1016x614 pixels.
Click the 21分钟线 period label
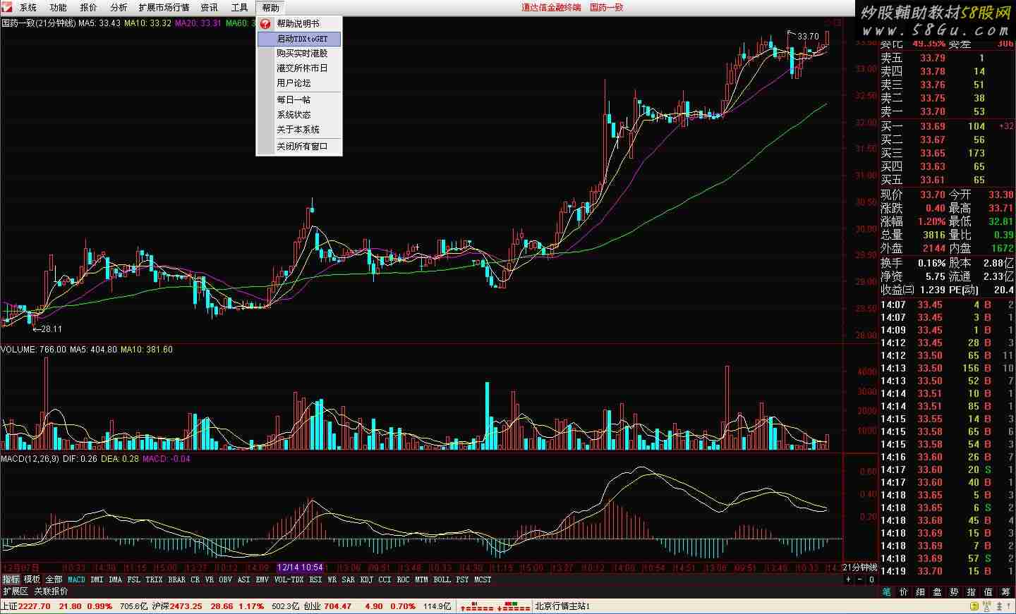click(x=859, y=567)
